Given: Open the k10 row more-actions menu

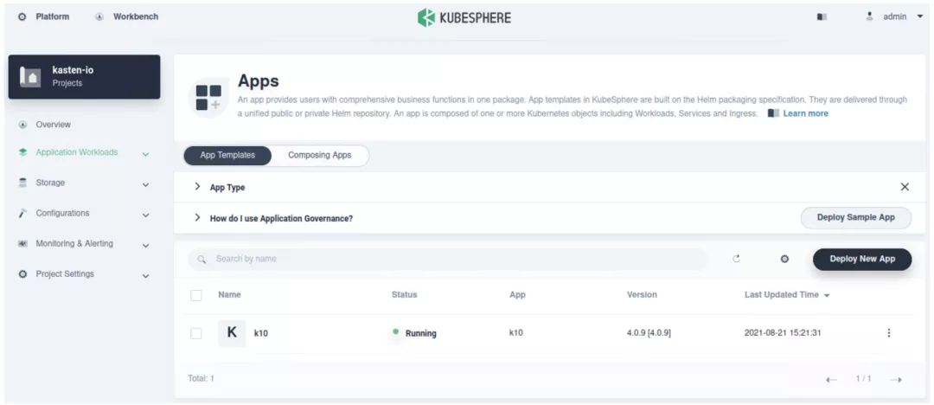Looking at the screenshot, I should pyautogui.click(x=888, y=333).
